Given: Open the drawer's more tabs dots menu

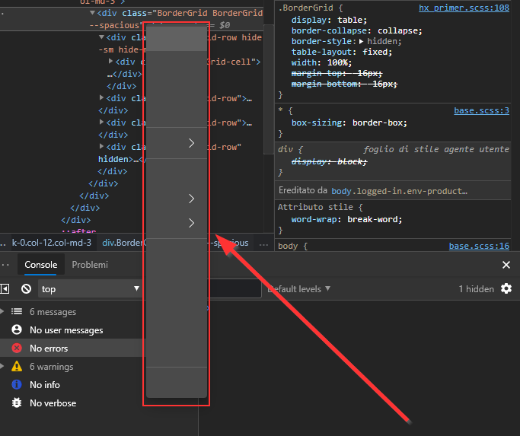Looking at the screenshot, I should (5, 265).
